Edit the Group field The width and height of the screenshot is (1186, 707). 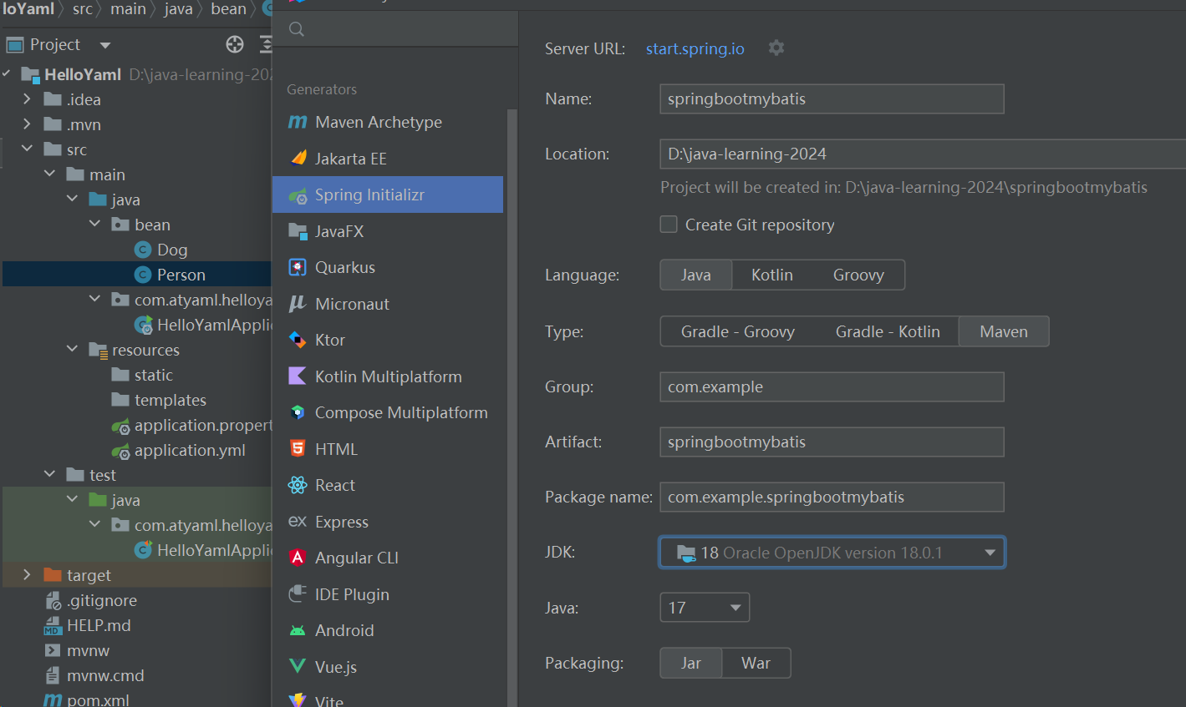pos(832,386)
